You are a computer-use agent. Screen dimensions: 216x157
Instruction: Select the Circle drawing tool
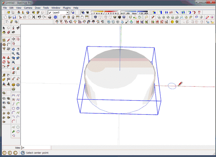(x=4, y=45)
